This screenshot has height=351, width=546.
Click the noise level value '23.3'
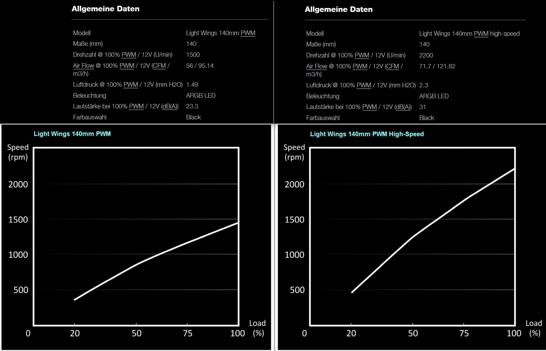click(x=192, y=106)
